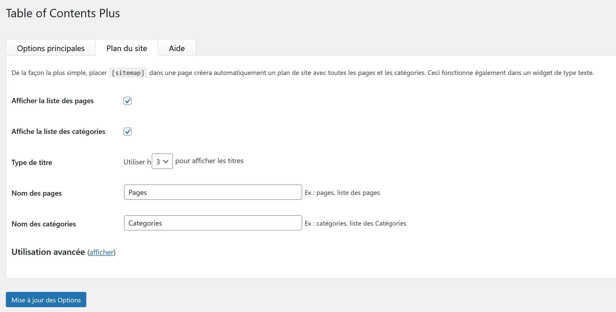Click the Nom des pages input field
616x312 pixels.
(x=213, y=192)
